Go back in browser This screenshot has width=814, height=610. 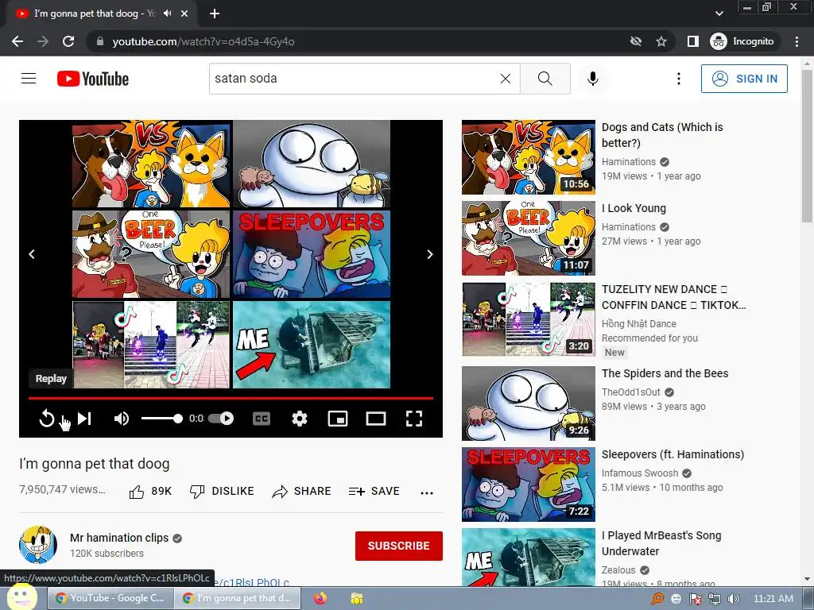tap(17, 41)
